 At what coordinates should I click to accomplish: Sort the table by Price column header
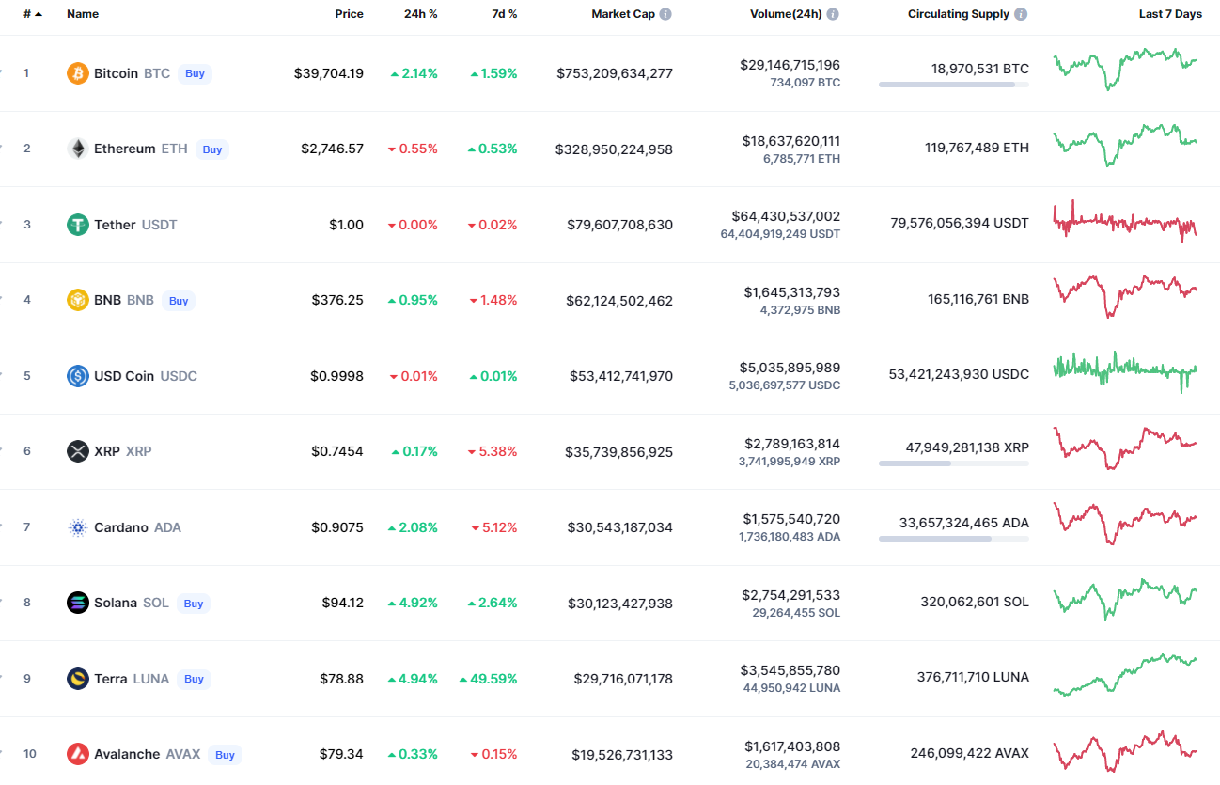(x=349, y=14)
